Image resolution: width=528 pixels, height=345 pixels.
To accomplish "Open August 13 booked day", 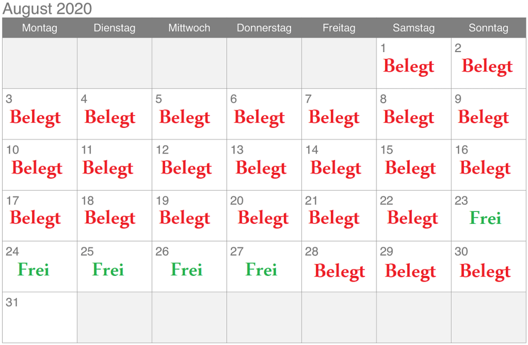I will coord(261,168).
